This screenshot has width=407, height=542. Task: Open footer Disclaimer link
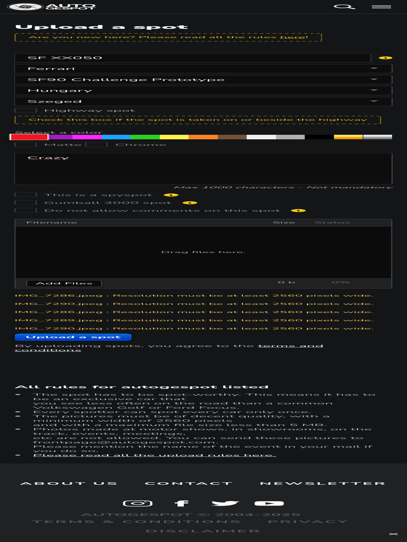pos(203,531)
